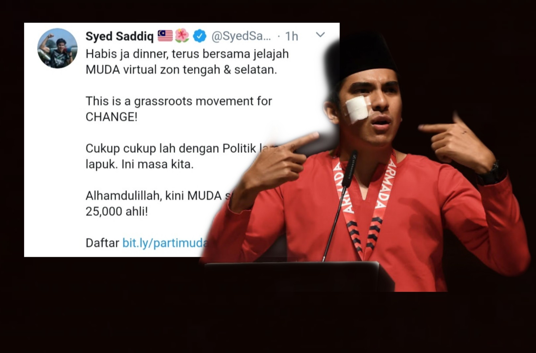
Task: Click the 'Habis ja dinner' tweet line
Action: click(x=187, y=54)
